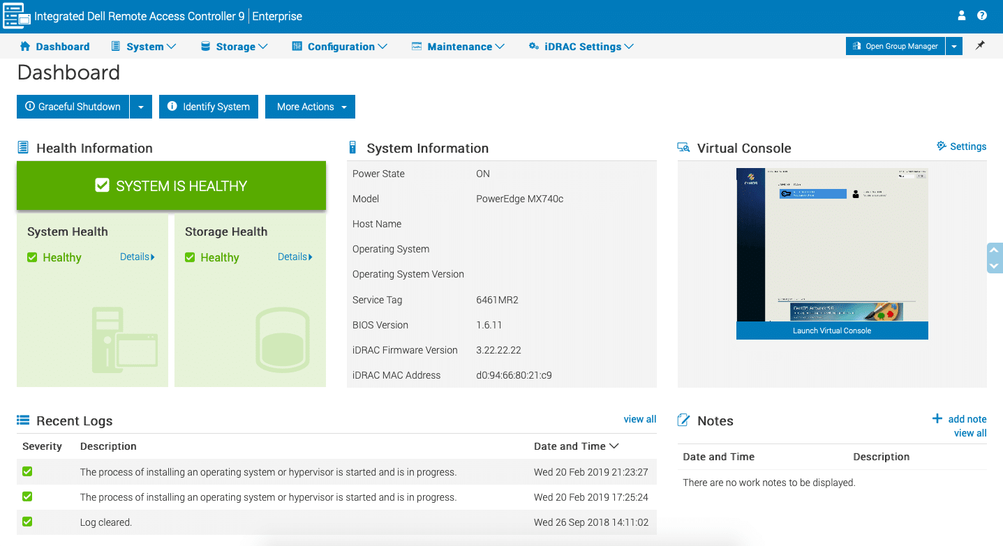Click the Notes pencil icon
1003x546 pixels.
click(x=684, y=420)
